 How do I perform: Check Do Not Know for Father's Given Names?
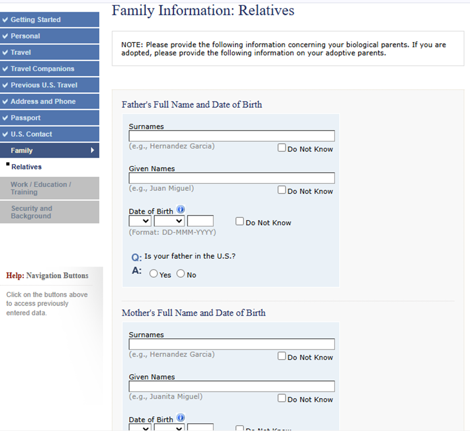point(282,190)
